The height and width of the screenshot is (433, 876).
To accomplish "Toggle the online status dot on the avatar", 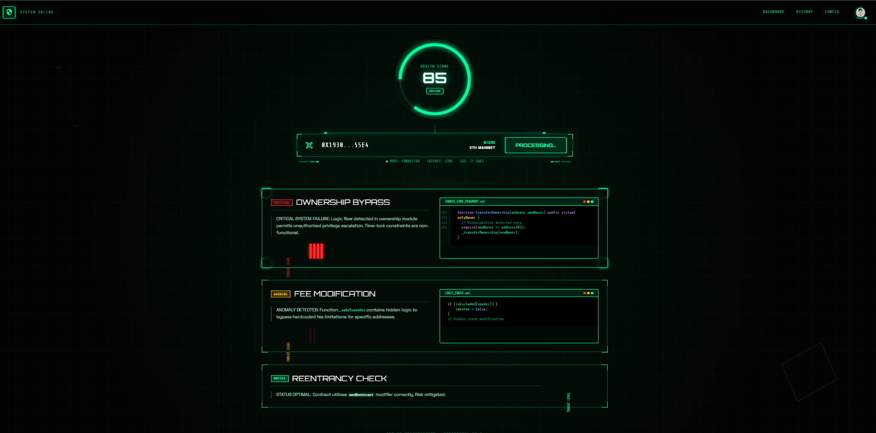I will coord(865,18).
